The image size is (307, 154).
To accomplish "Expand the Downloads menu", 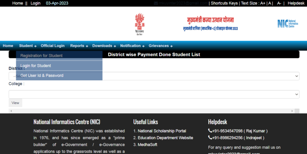I will click(x=104, y=46).
